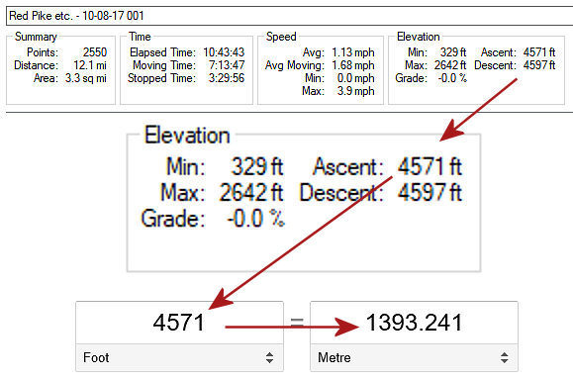
Task: Click the Foot dropdown stepper arrows
Action: pyautogui.click(x=269, y=357)
